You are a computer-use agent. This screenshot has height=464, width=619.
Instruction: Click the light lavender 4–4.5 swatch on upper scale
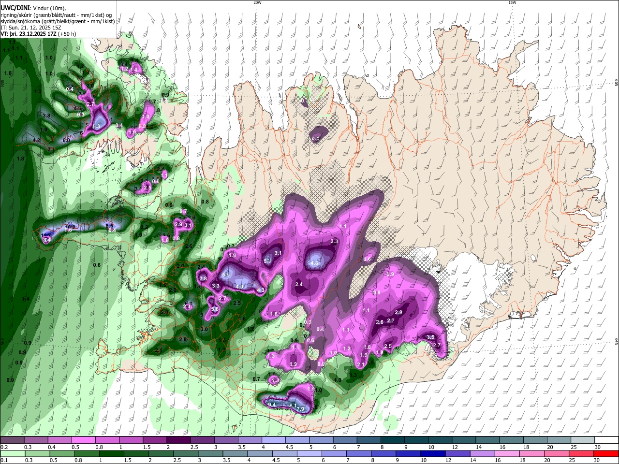[x=274, y=440]
